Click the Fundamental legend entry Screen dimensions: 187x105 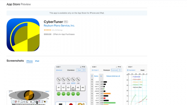(x=136, y=77)
